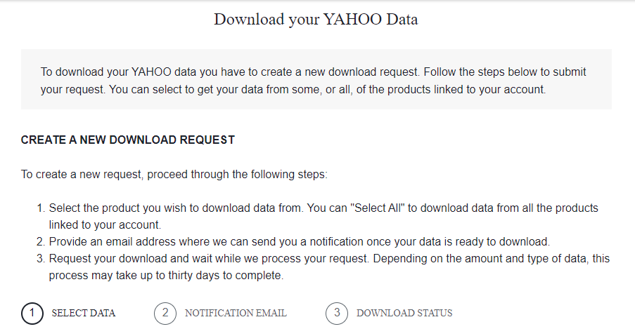Click the "To create a new request" intro sentence
The width and height of the screenshot is (635, 336).
174,174
